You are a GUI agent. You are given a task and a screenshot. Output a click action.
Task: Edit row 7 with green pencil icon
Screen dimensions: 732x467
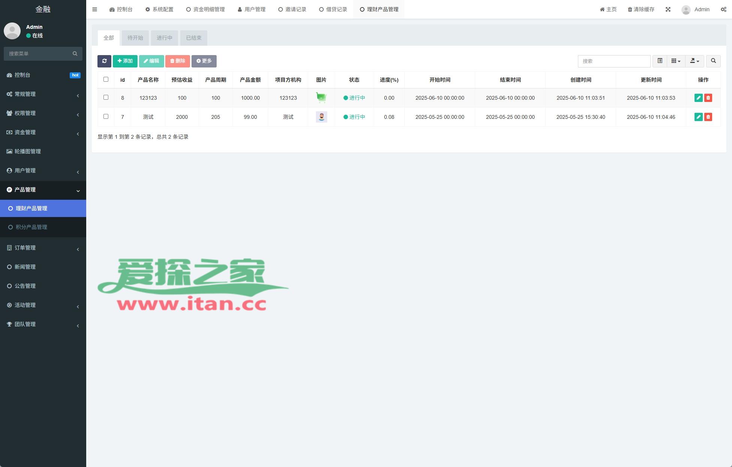click(698, 117)
